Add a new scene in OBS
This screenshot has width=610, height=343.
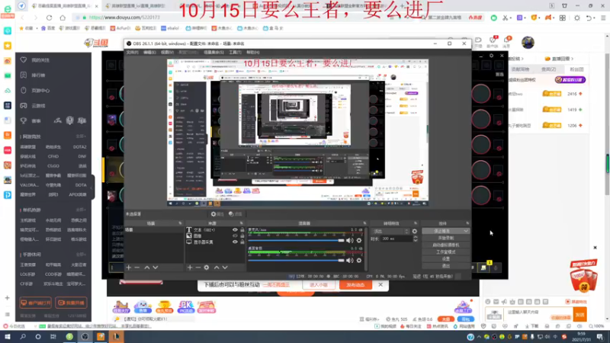[129, 268]
